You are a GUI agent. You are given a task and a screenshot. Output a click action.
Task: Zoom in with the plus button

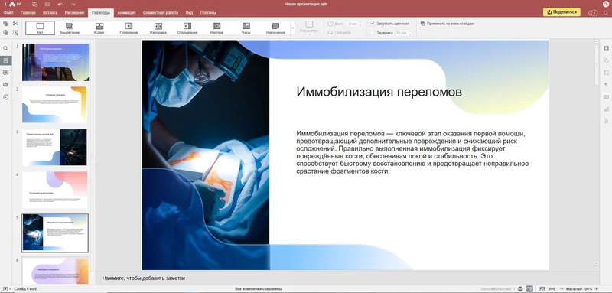pyautogui.click(x=597, y=289)
